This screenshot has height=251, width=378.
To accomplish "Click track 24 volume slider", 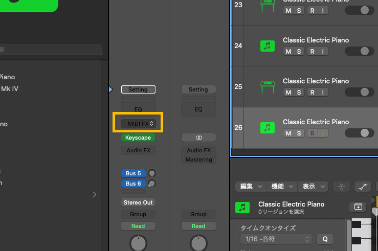I will click(x=359, y=51).
